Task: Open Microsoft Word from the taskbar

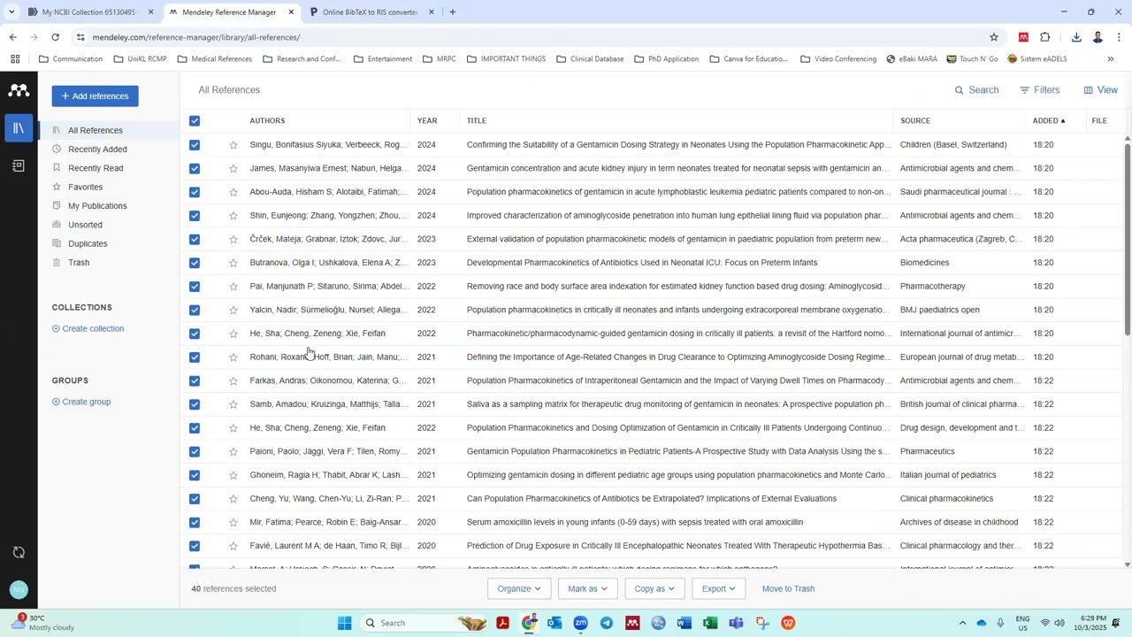Action: click(x=684, y=623)
